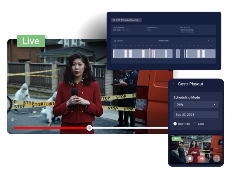
Task: Click the large green Live badge
Action: [31, 41]
